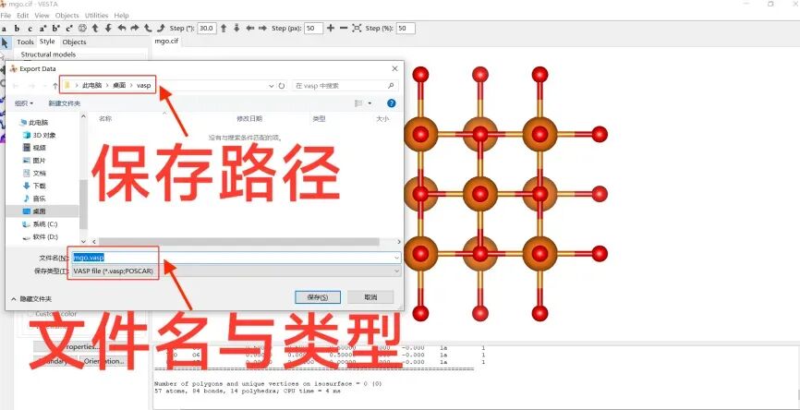Image resolution: width=800 pixels, height=410 pixels.
Task: Click the Step (°) 30.0 input field
Action: (x=207, y=29)
